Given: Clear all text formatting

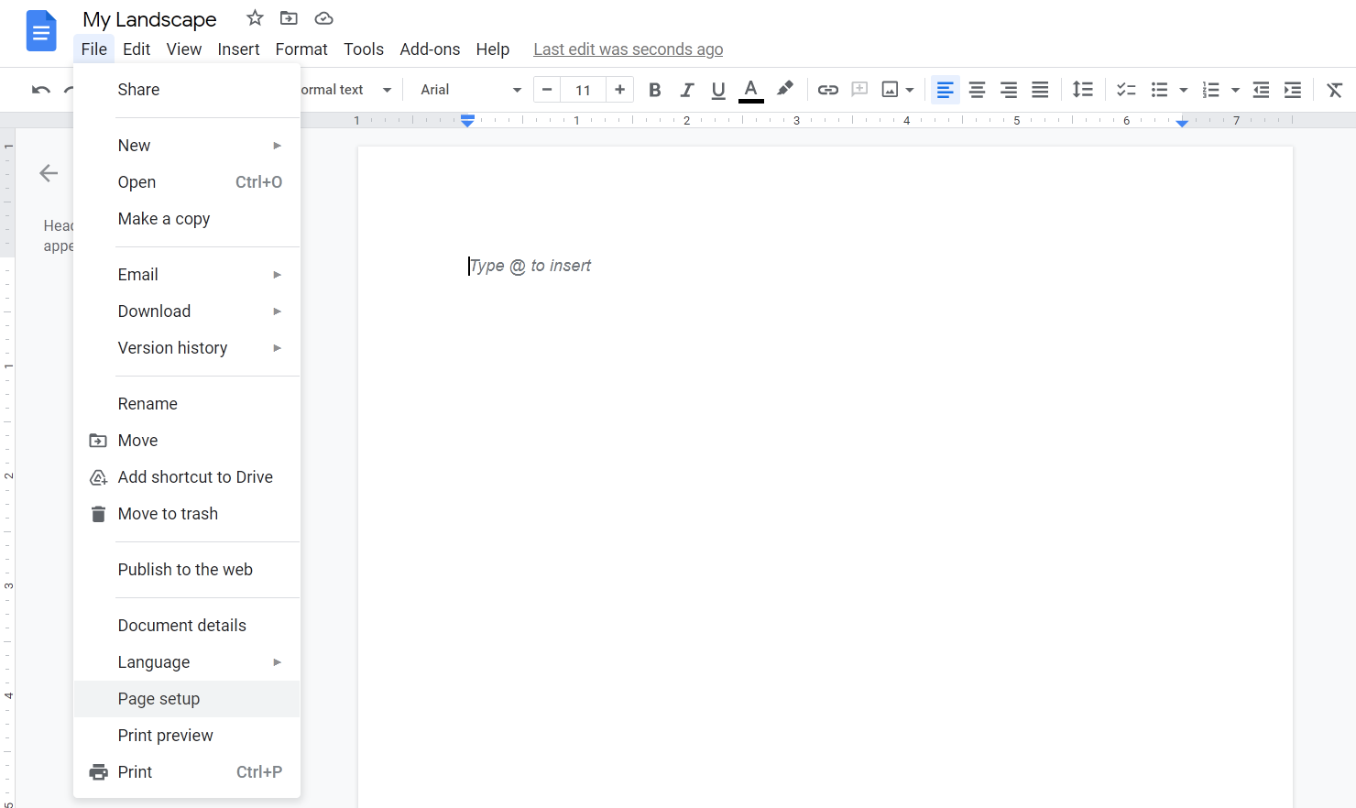Looking at the screenshot, I should pyautogui.click(x=1334, y=89).
